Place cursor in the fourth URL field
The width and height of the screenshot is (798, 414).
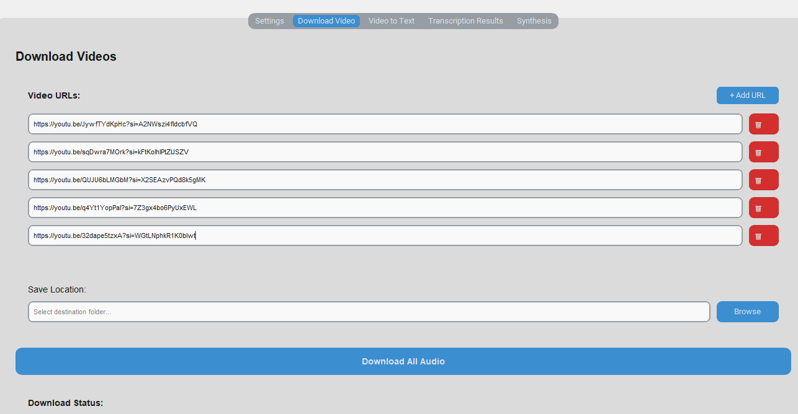click(385, 207)
